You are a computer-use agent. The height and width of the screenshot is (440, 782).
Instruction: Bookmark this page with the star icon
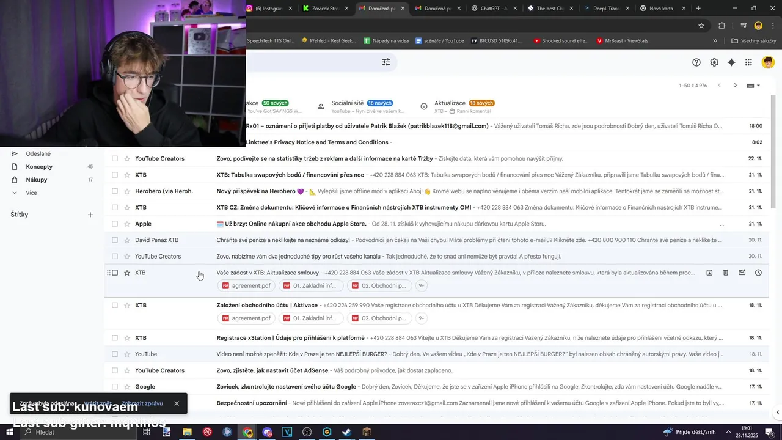click(x=701, y=26)
